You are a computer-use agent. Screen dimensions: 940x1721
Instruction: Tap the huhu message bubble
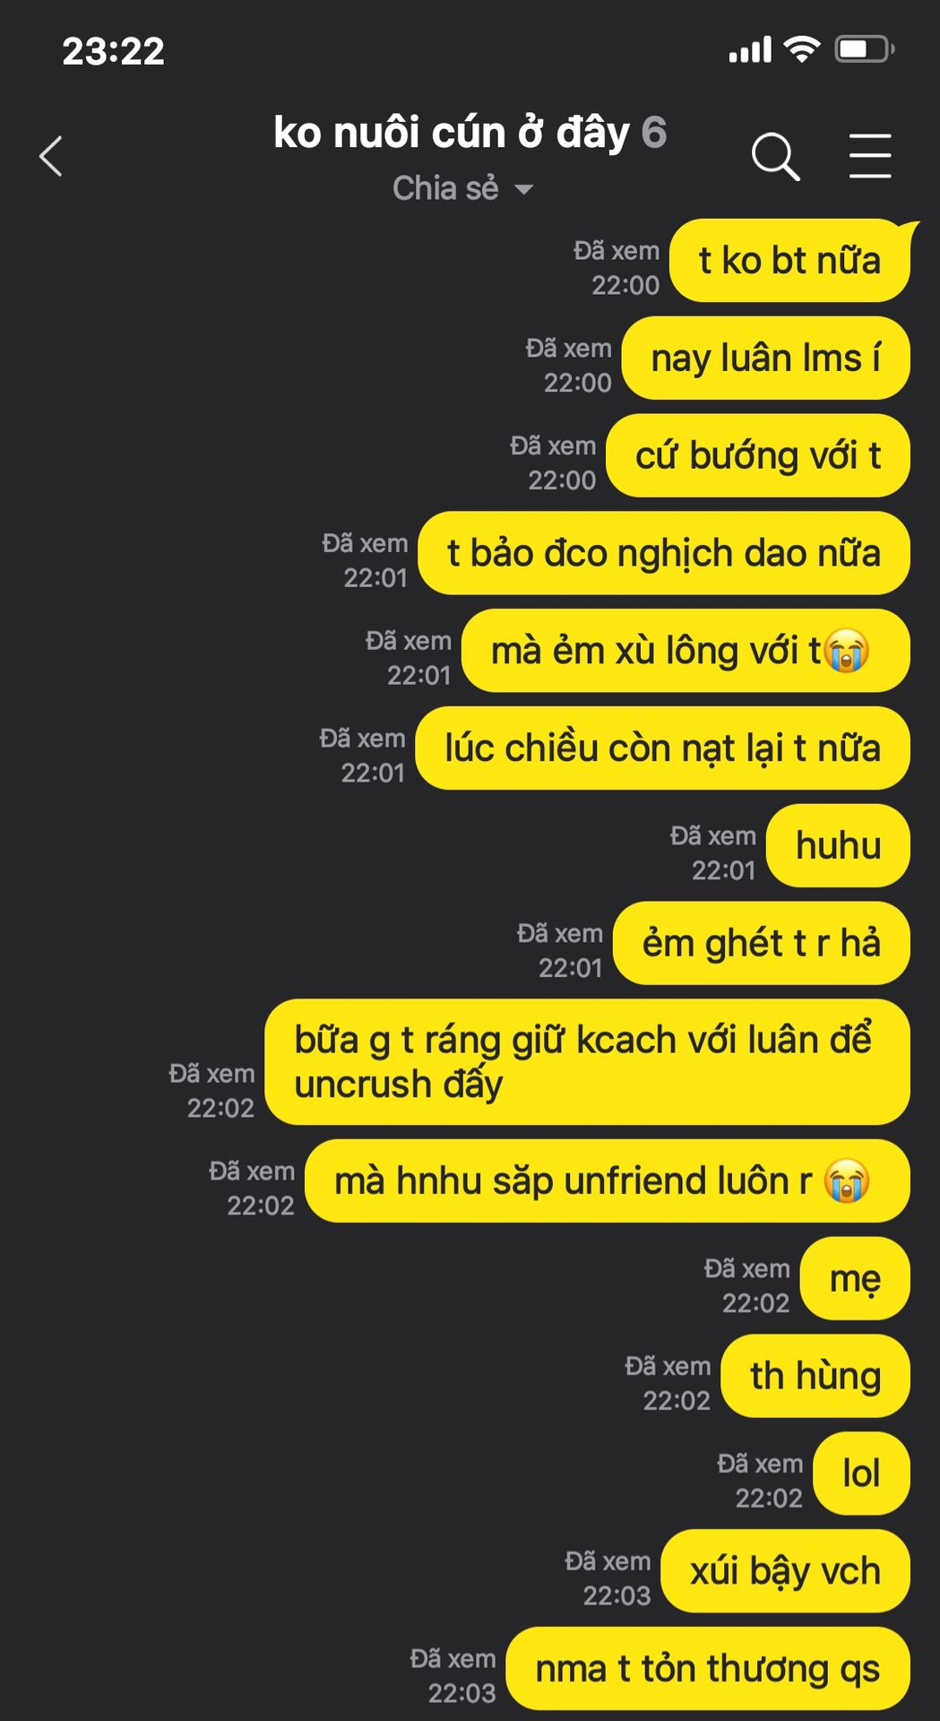point(839,845)
